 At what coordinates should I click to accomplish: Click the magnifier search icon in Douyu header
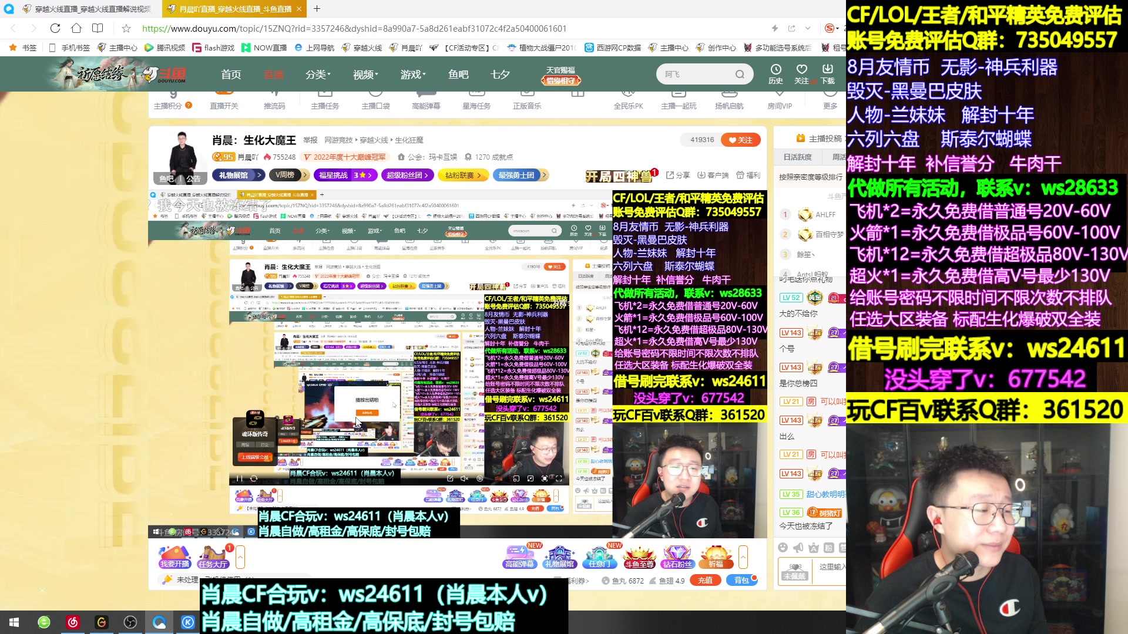pyautogui.click(x=740, y=75)
